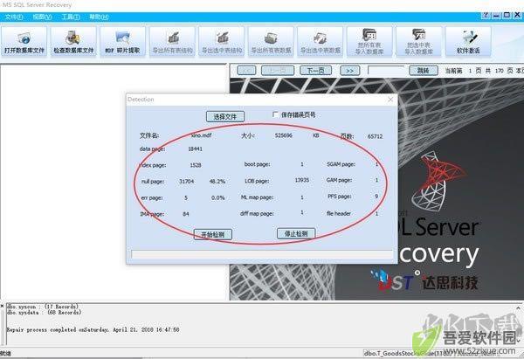
Task: Open the 帮助(H) menu
Action: [99, 17]
